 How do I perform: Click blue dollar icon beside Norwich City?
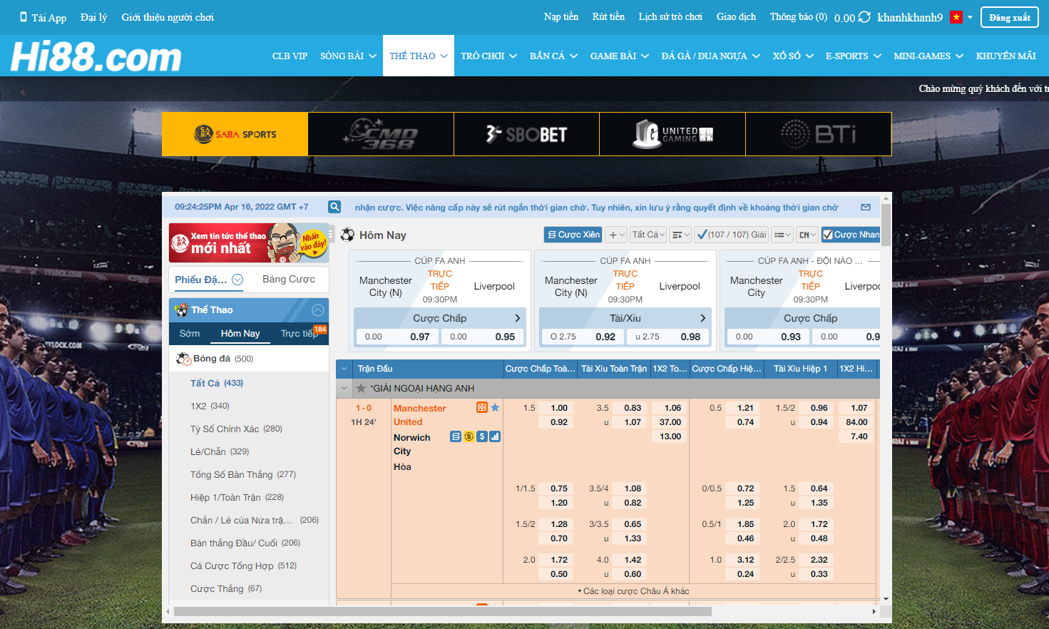[x=482, y=436]
